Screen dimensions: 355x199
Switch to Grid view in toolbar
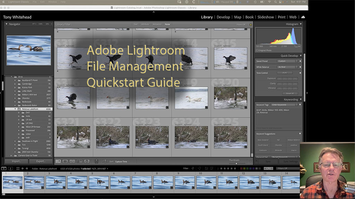tap(58, 161)
